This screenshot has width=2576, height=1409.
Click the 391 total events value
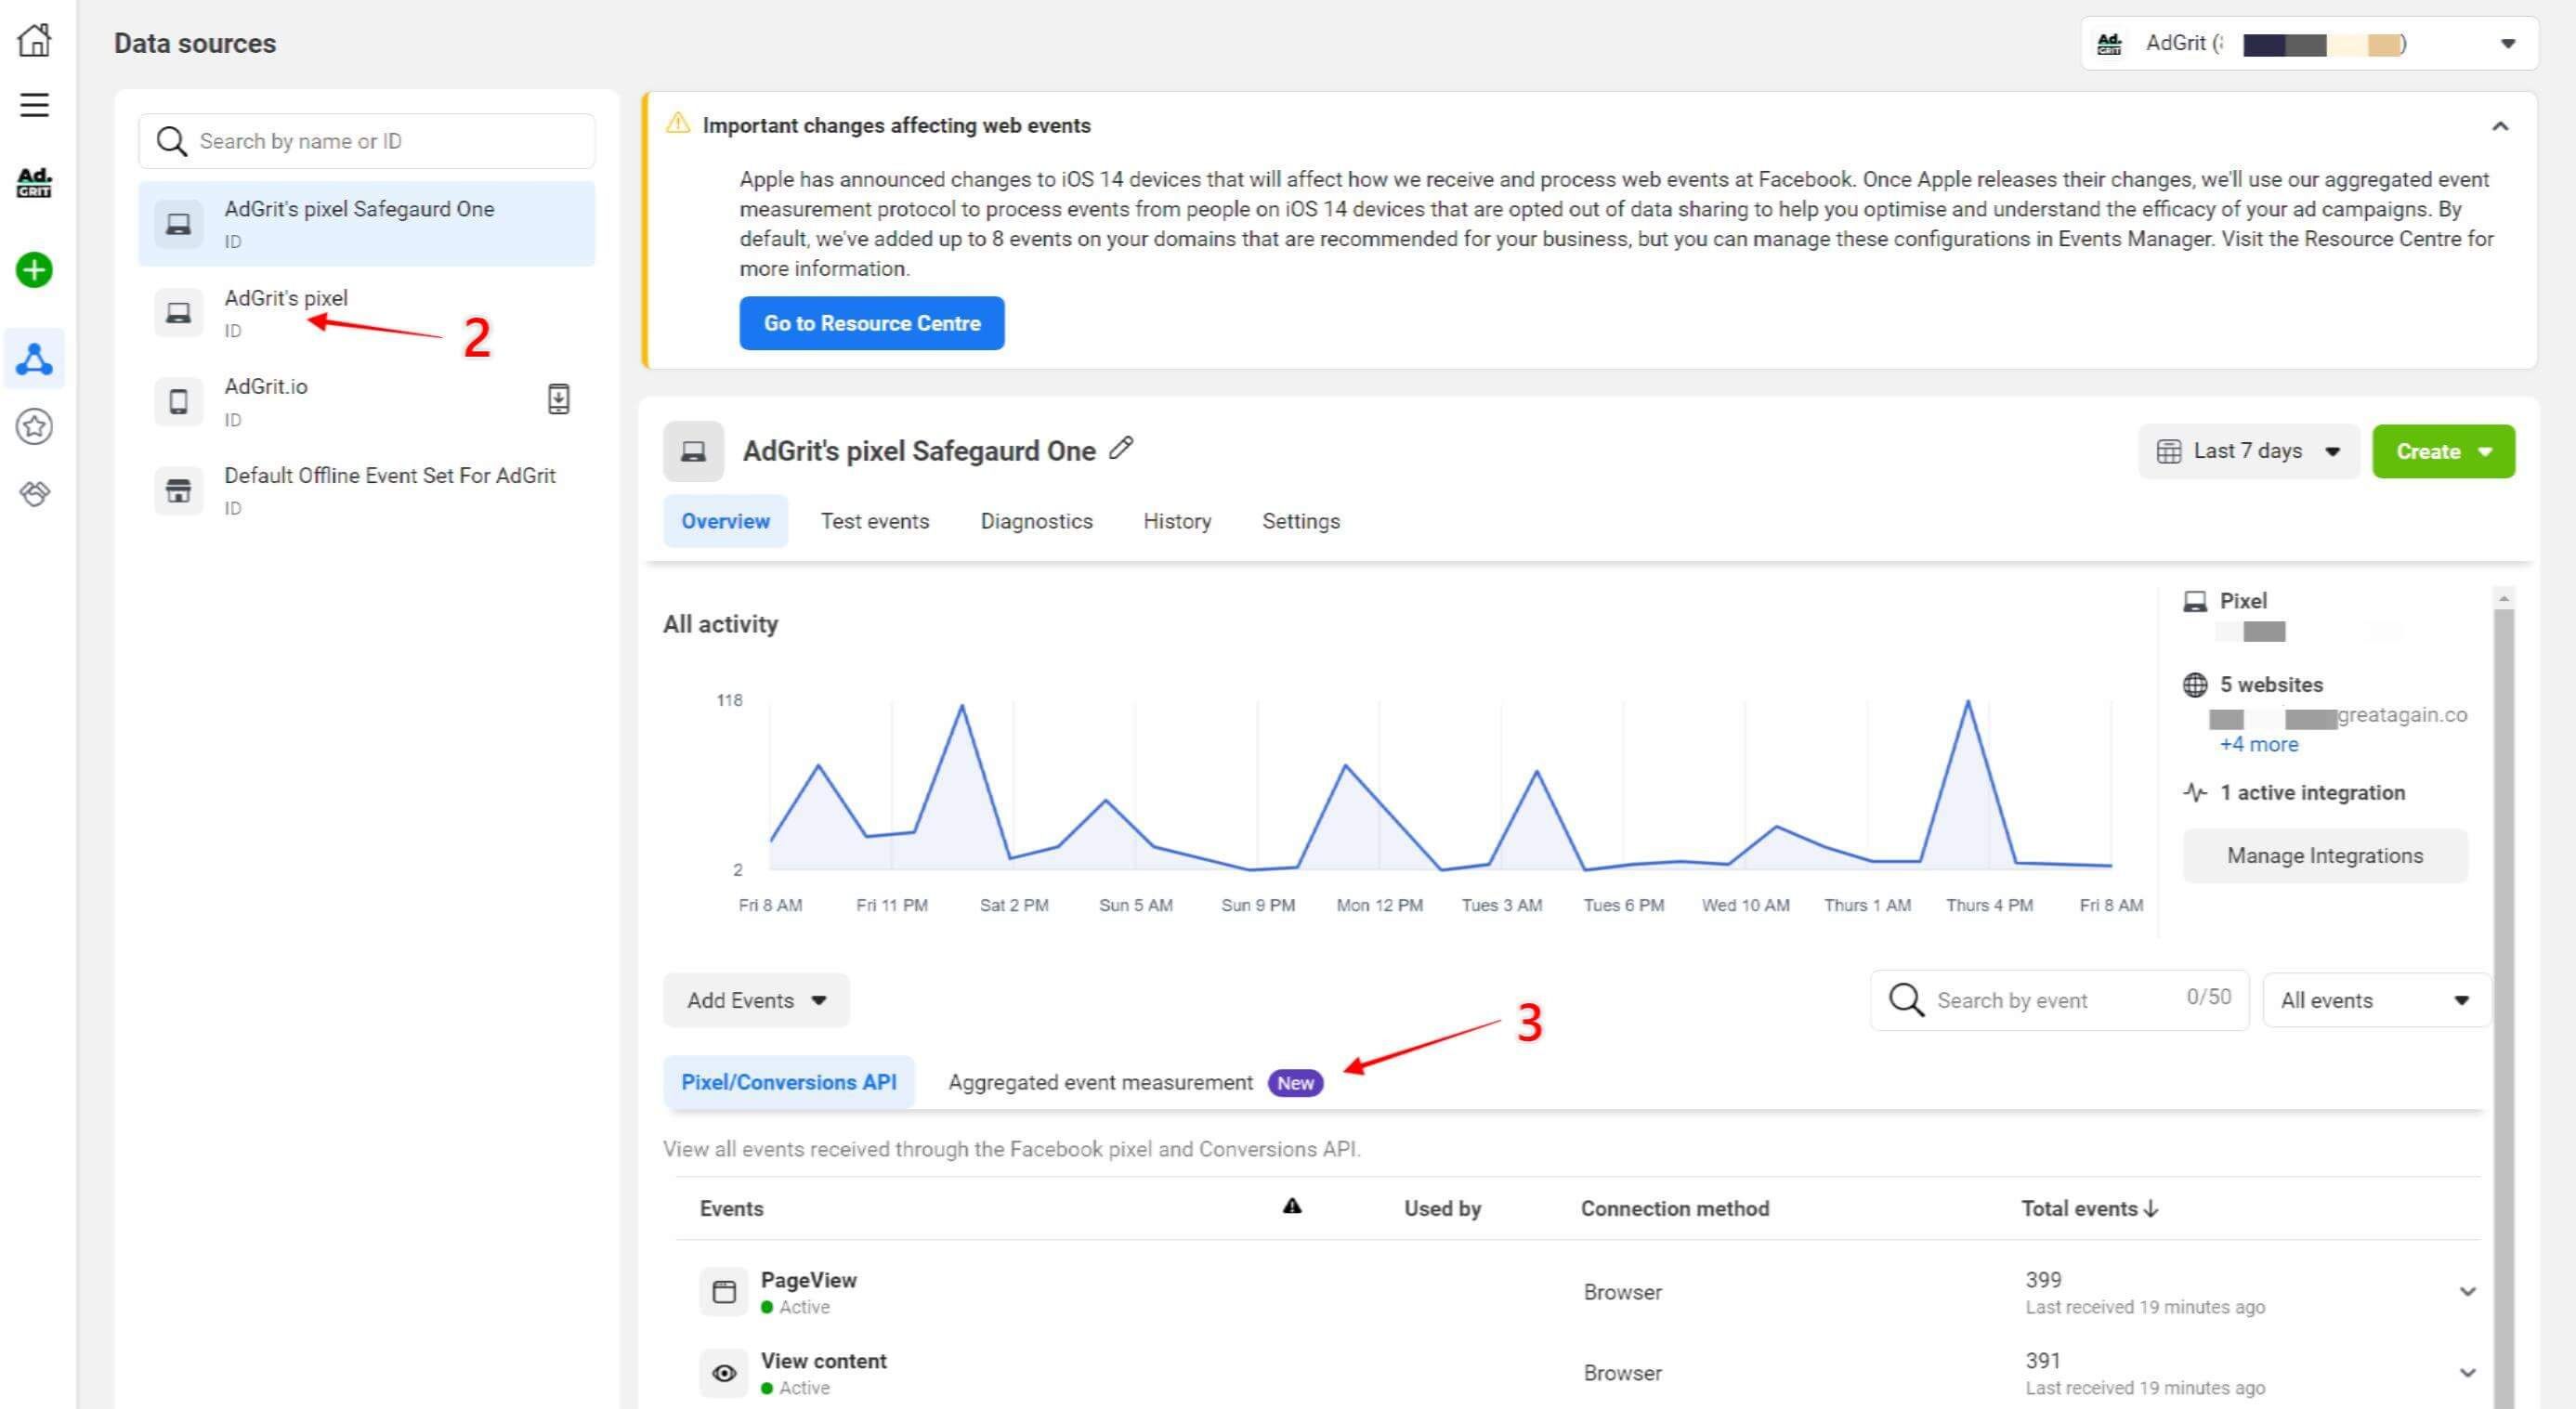coord(2043,1360)
